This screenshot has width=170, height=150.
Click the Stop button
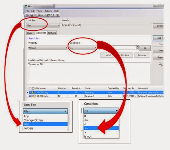158,44
